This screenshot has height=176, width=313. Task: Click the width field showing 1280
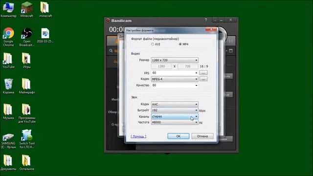161,66
